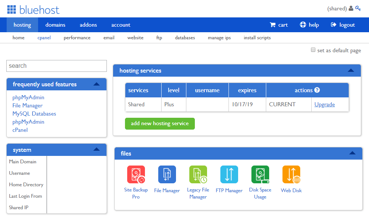
Task: Launch File Manager from the files panel
Action: click(167, 174)
